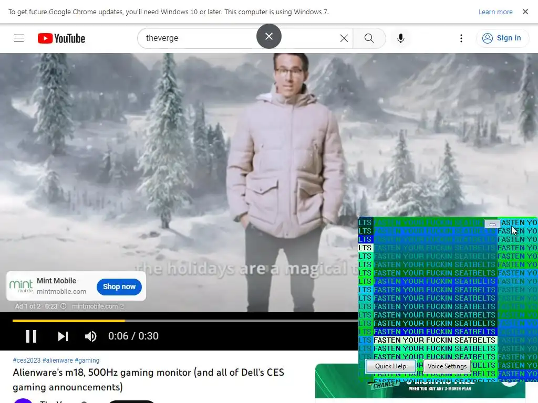Click the ad info icon beside 0:23
This screenshot has height=403, width=538.
(x=64, y=306)
